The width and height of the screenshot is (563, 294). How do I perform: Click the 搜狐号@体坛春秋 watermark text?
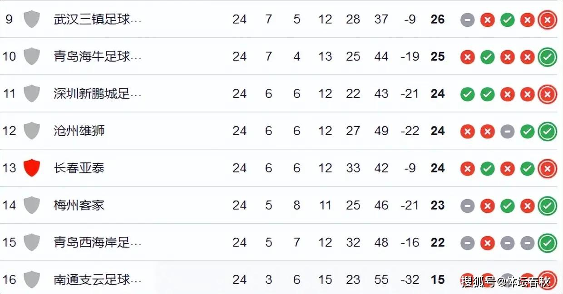click(x=505, y=282)
